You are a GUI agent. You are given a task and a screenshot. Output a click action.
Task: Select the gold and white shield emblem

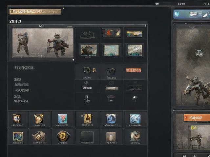point(17,118)
